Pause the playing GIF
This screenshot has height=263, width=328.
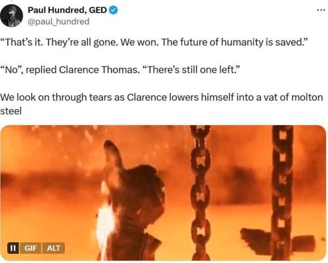tap(13, 248)
